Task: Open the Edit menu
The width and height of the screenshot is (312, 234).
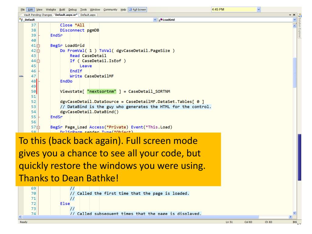Action: [30, 9]
